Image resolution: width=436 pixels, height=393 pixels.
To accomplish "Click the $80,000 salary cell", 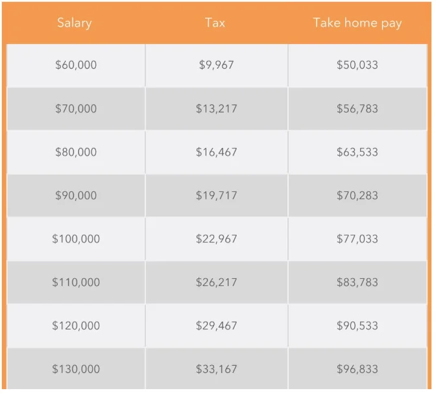I will click(x=75, y=152).
